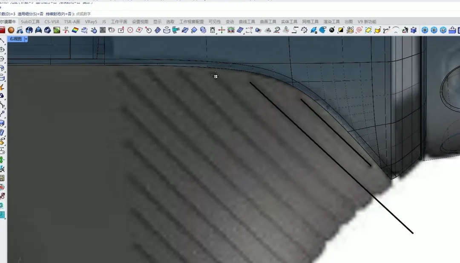Click the S-shaped curve icon
460x263 pixels.
click(x=295, y=30)
